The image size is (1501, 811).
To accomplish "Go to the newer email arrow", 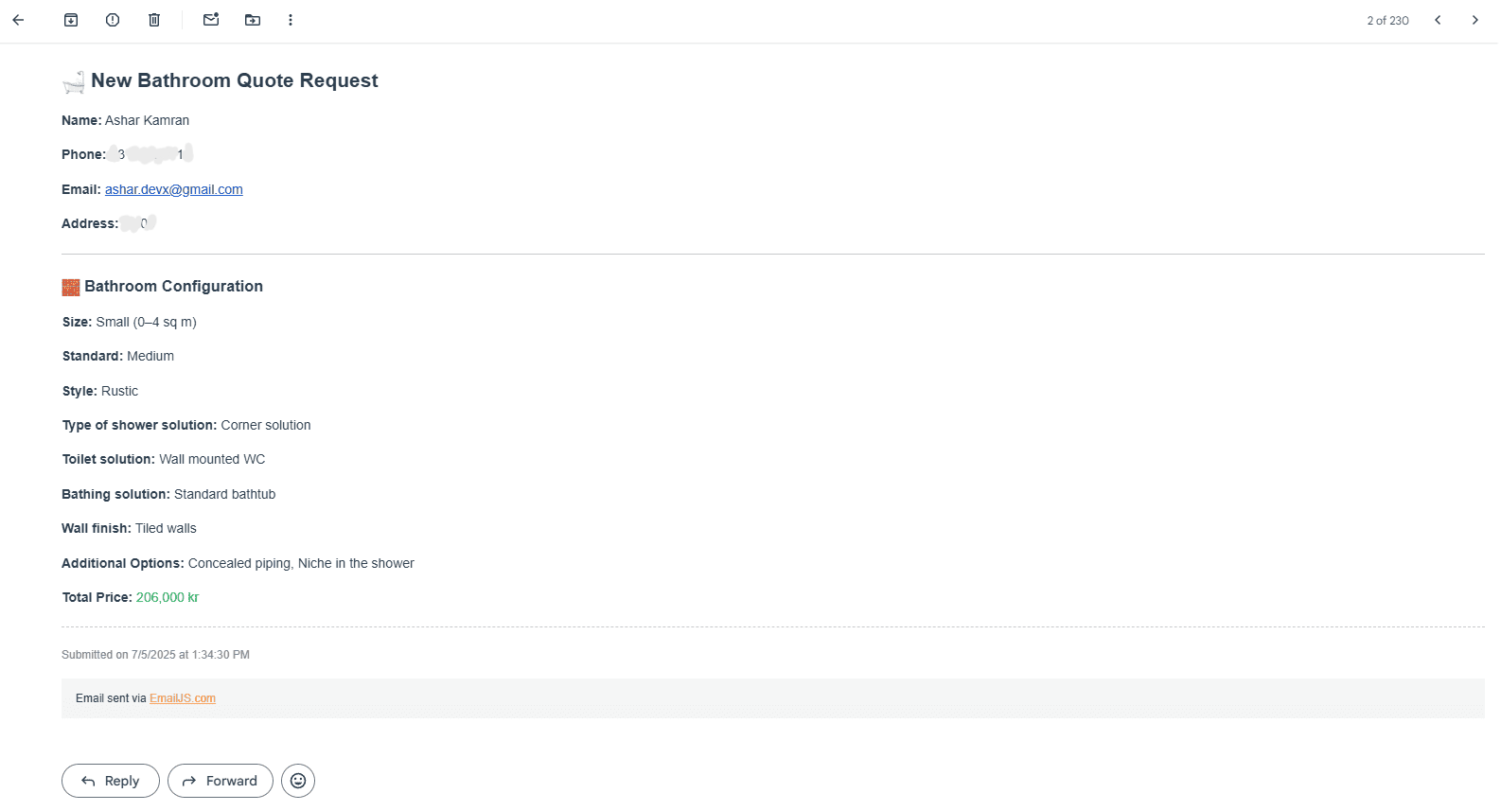I will 1438,20.
